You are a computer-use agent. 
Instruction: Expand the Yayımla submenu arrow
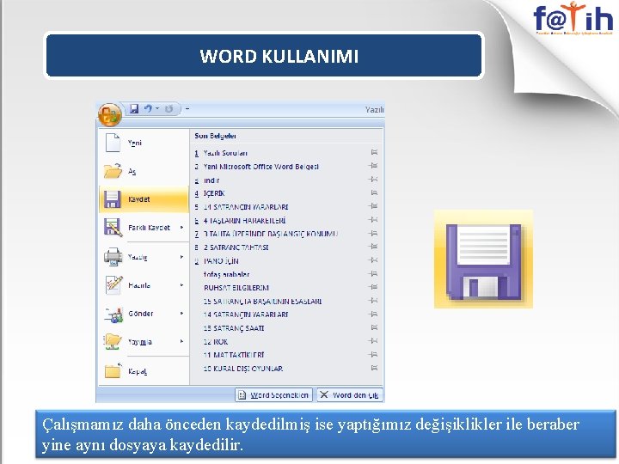(182, 341)
